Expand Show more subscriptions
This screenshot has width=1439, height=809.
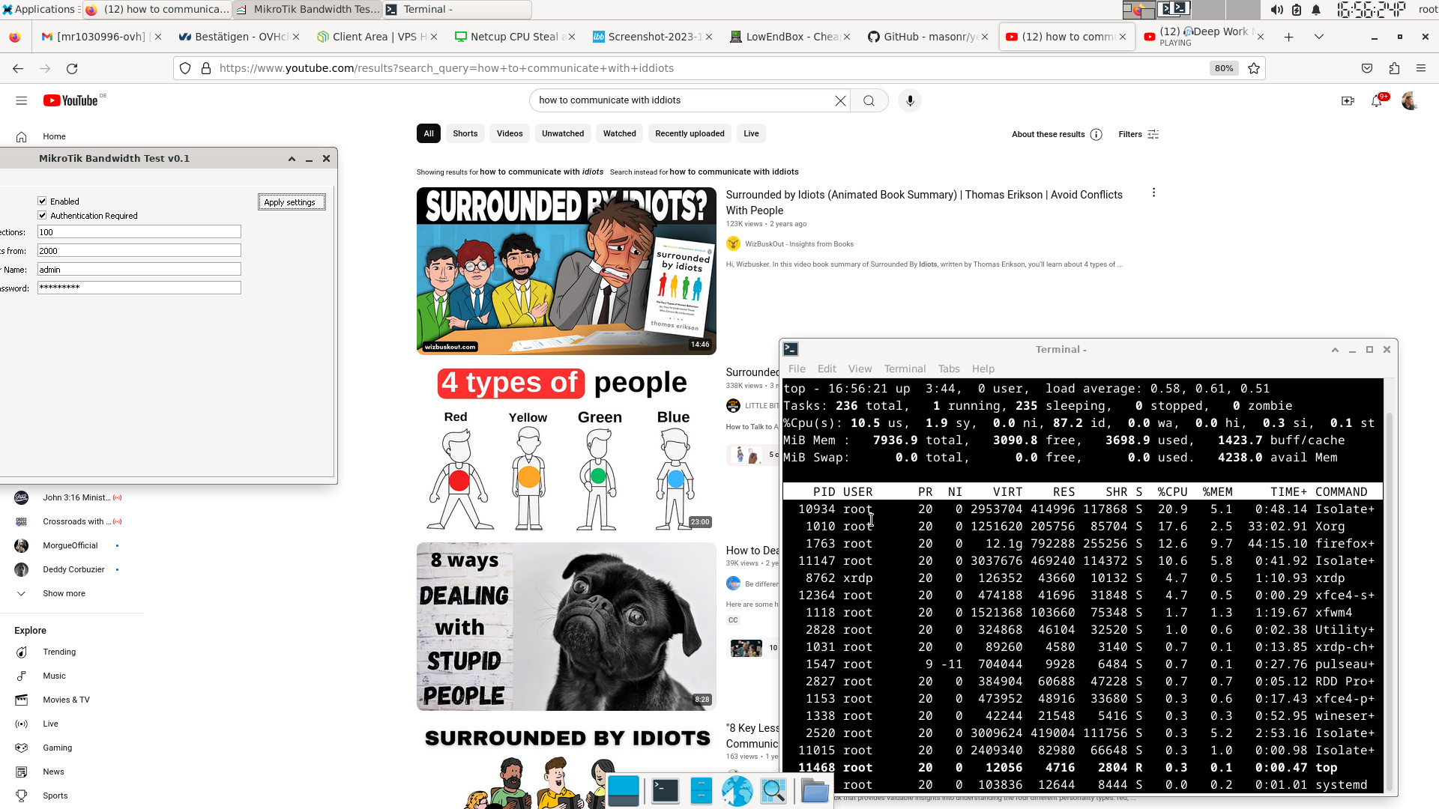64,593
